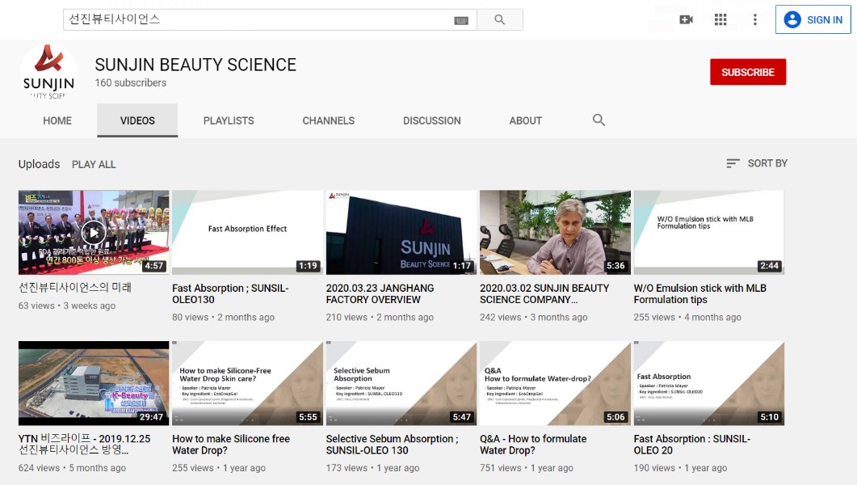Screen dimensions: 857x485
Task: Select the Videos tab
Action: click(x=137, y=120)
